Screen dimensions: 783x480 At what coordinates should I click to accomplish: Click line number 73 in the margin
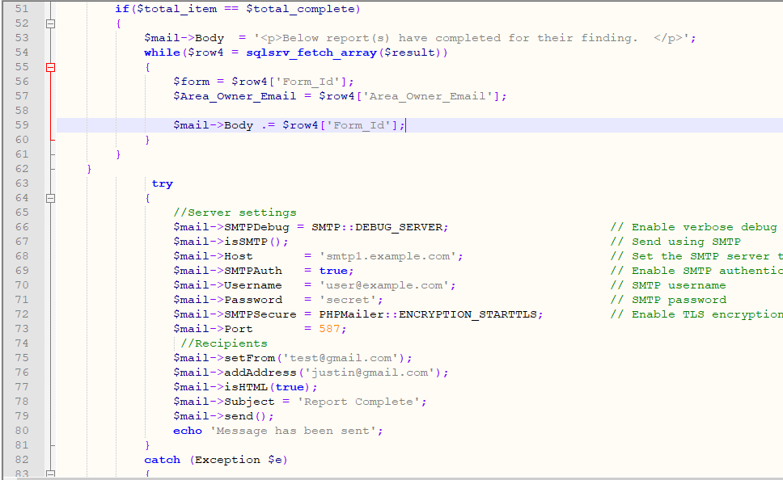tap(22, 329)
